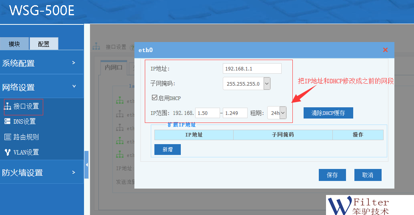Select the 内网口 tab

coord(113,67)
